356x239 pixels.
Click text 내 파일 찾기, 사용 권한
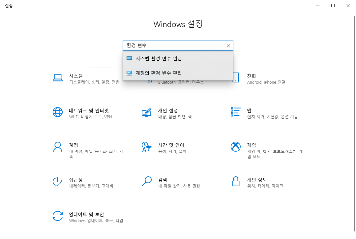coord(179,186)
